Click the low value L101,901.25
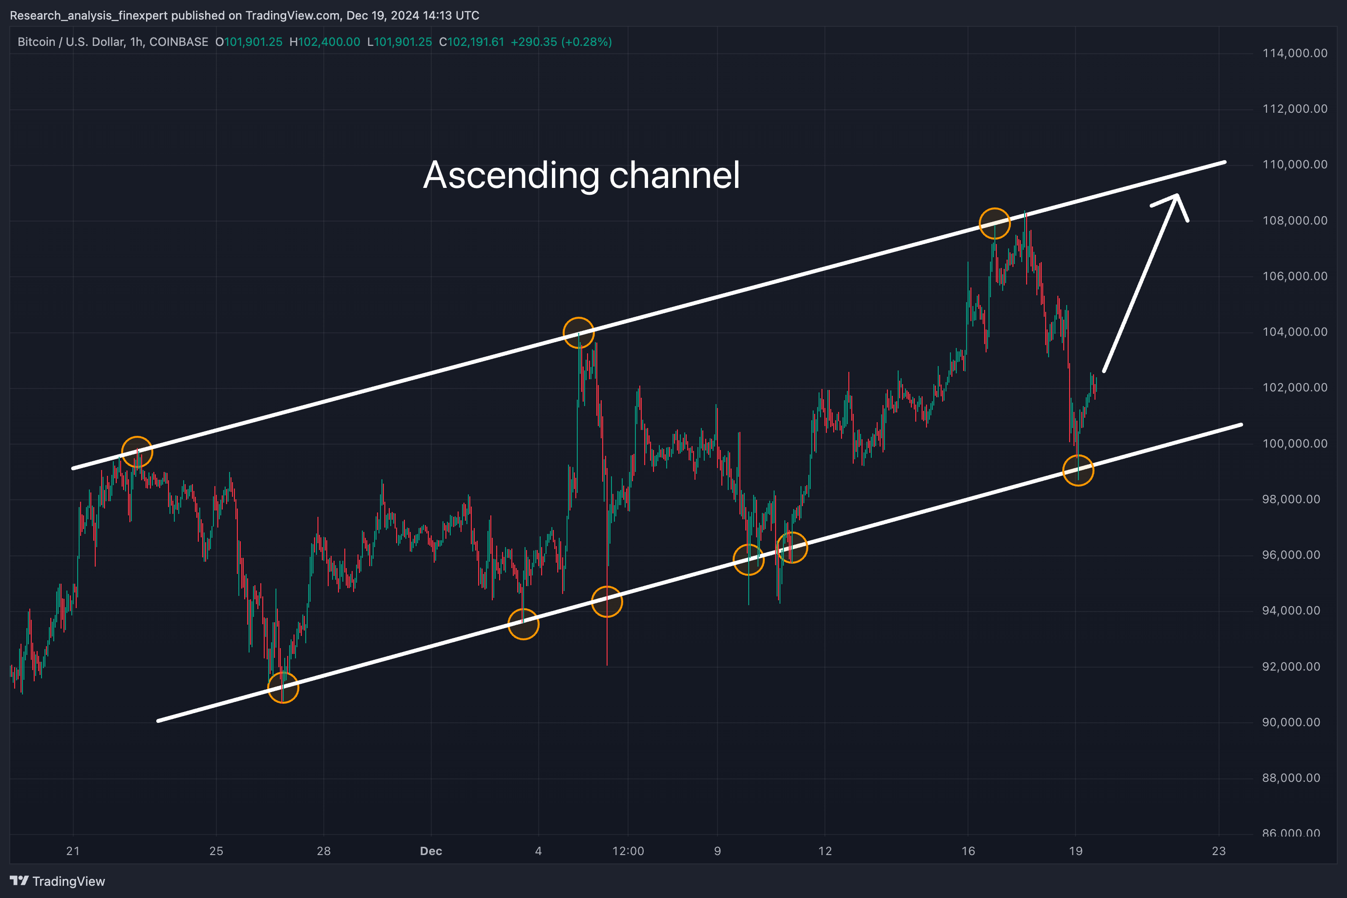1347x898 pixels. point(400,42)
